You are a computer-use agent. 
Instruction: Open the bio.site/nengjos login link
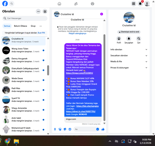tap(87, 106)
